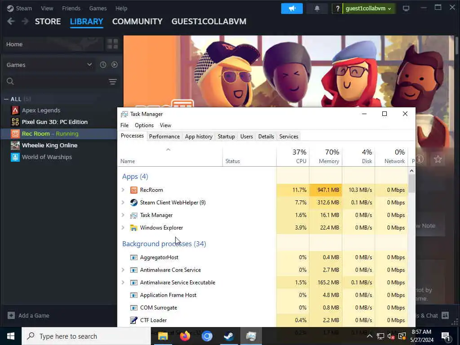Expand the Games filter dropdown
This screenshot has height=345, width=460.
49,65
